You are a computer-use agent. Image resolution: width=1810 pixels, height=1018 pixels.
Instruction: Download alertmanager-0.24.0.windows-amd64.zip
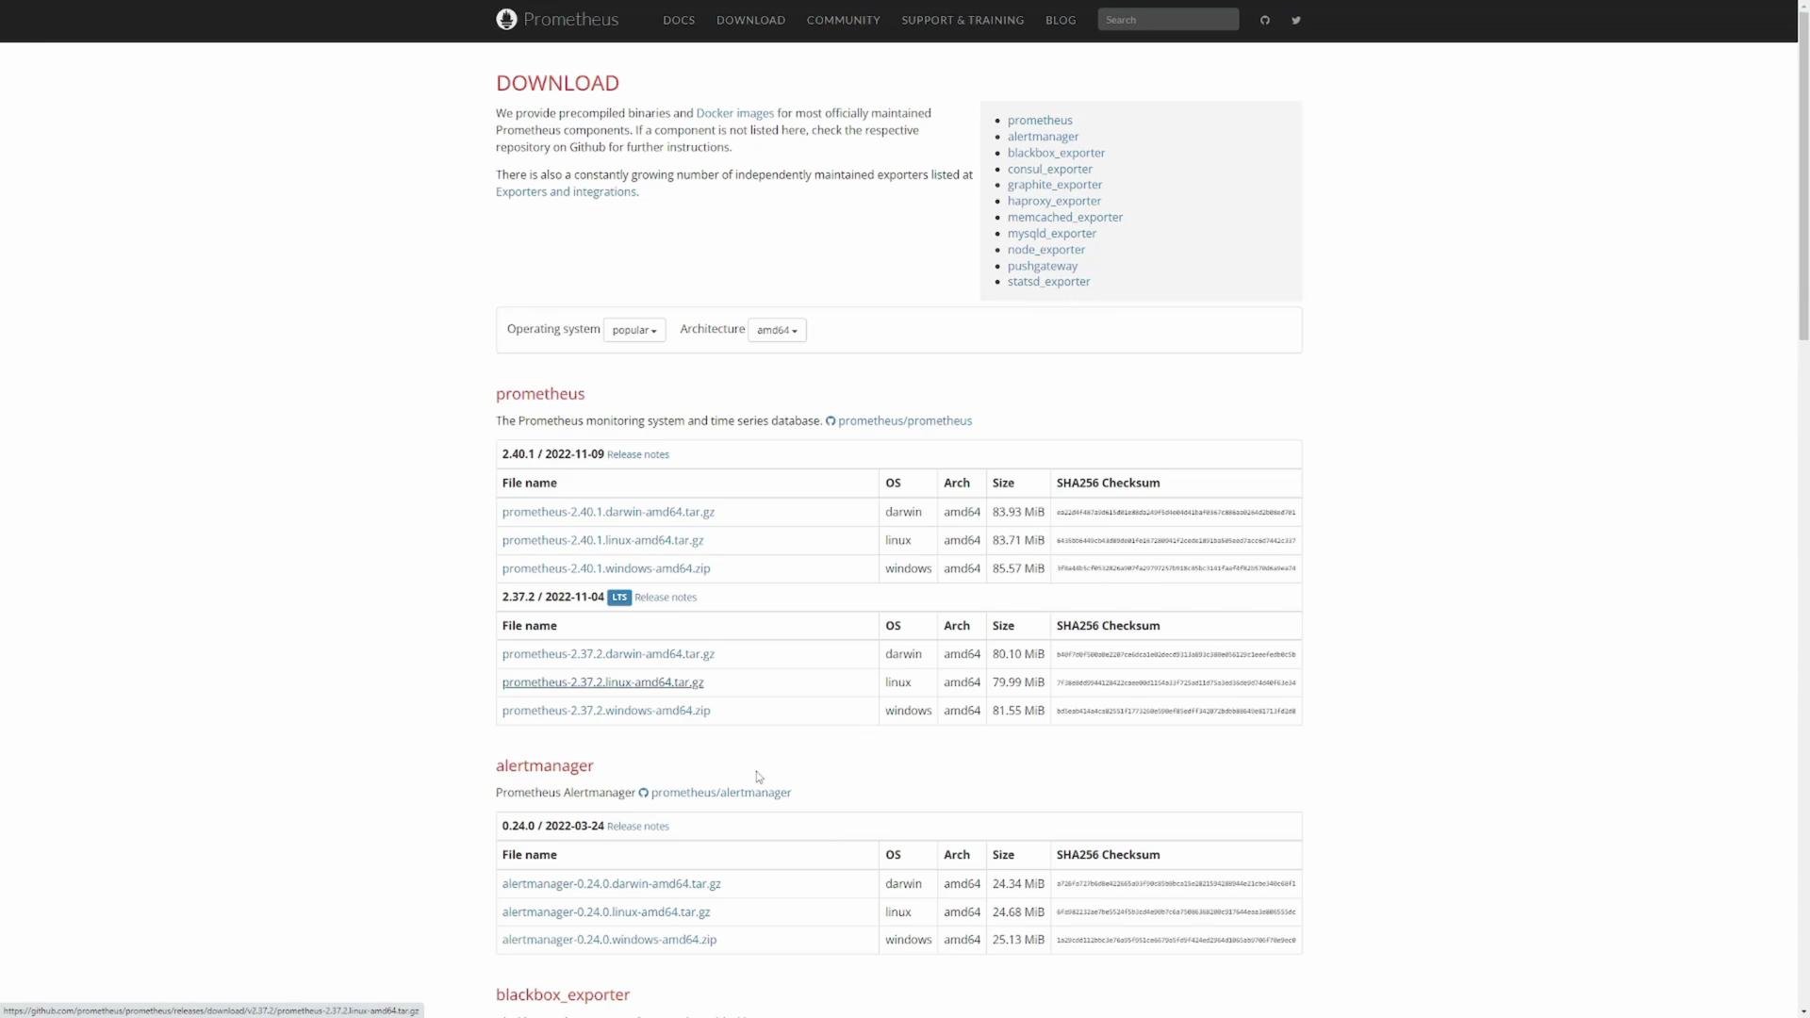coord(609,940)
